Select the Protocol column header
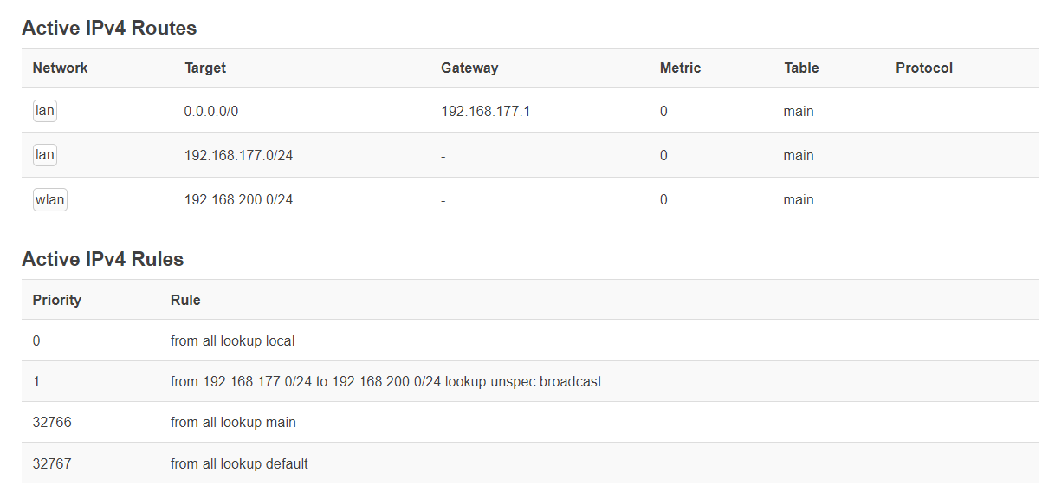The image size is (1055, 486). coord(924,68)
